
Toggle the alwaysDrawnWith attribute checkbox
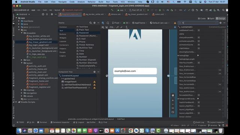click(x=198, y=37)
